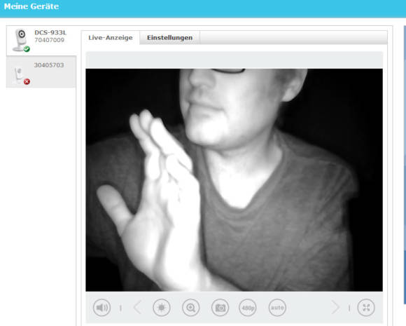Screen dimensions: 406x326
Task: Click the offline camera thumbnail icon
Action: 20,75
